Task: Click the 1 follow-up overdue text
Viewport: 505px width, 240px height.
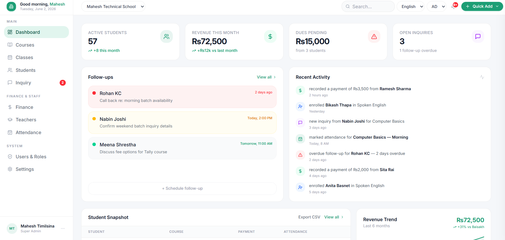Action: point(418,51)
